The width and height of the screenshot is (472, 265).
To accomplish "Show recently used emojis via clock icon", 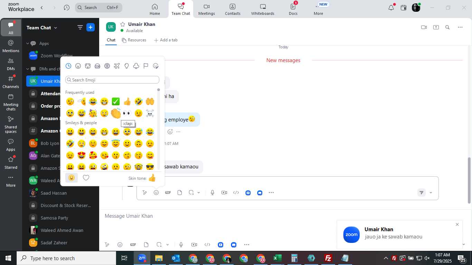I will coord(68,66).
